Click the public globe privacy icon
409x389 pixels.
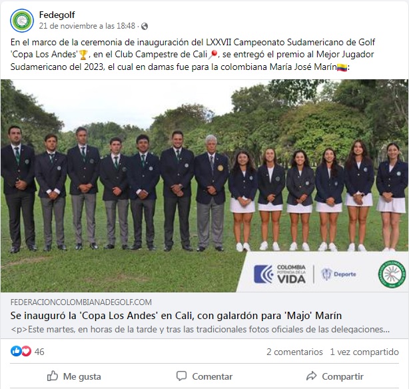click(145, 27)
